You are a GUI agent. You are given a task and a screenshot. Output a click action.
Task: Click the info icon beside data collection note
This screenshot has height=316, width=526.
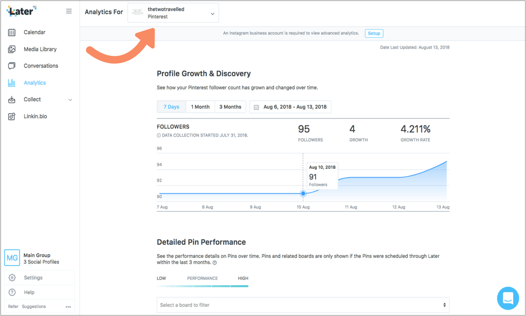tap(159, 135)
